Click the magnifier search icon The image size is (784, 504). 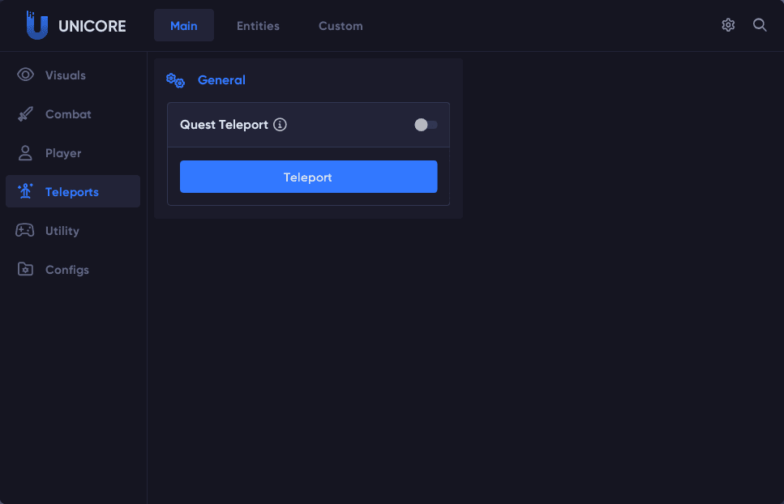(x=760, y=25)
